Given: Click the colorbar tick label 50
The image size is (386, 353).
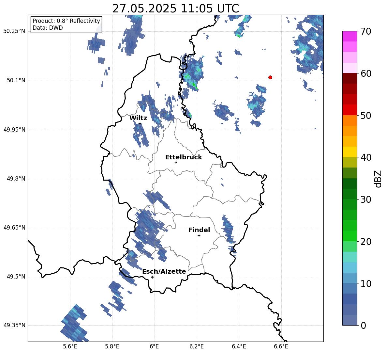Looking at the screenshot, I should point(366,115).
